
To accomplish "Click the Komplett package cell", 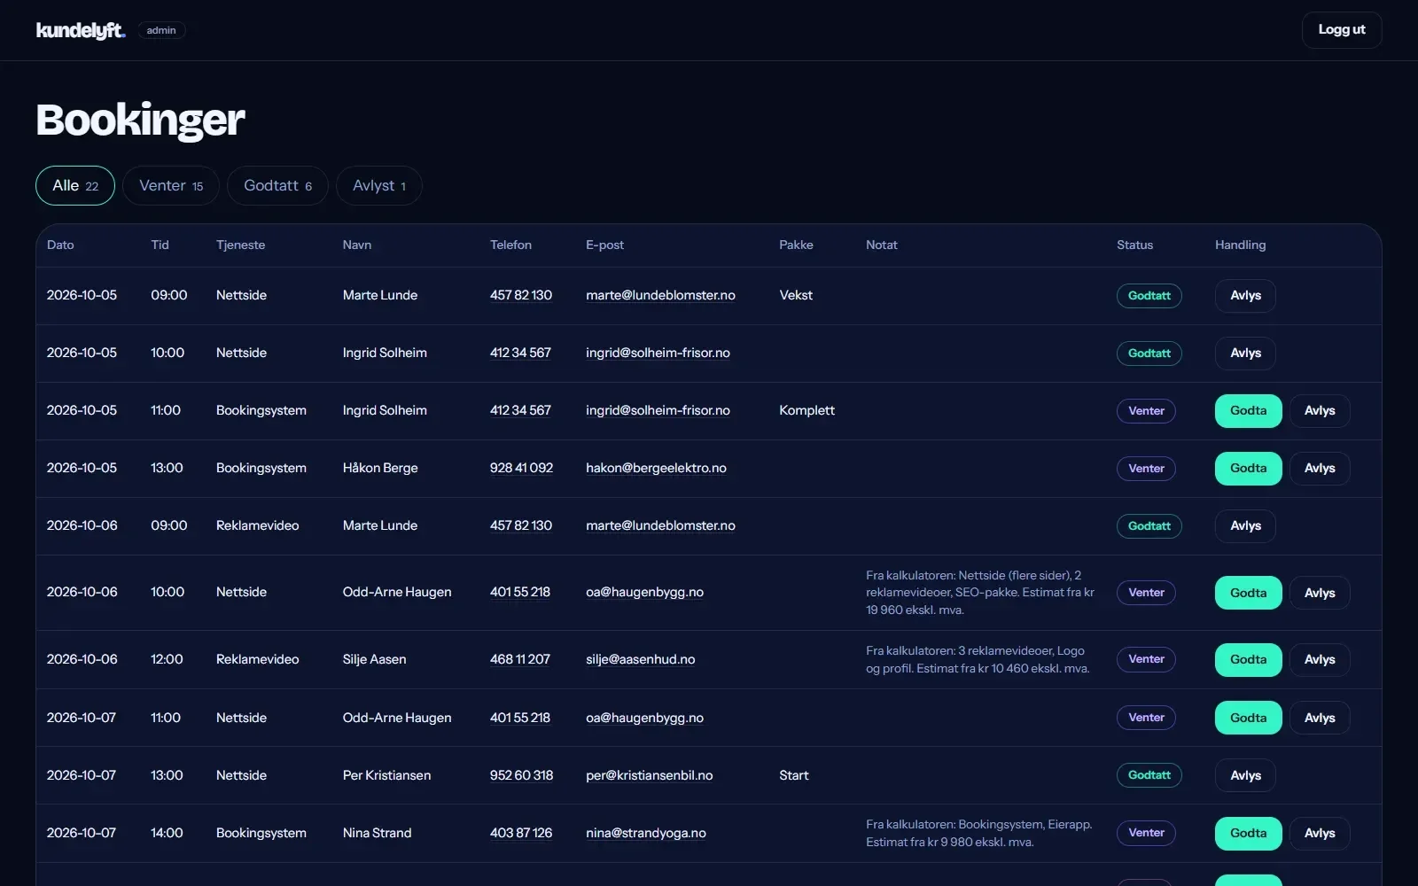I will pos(806,410).
